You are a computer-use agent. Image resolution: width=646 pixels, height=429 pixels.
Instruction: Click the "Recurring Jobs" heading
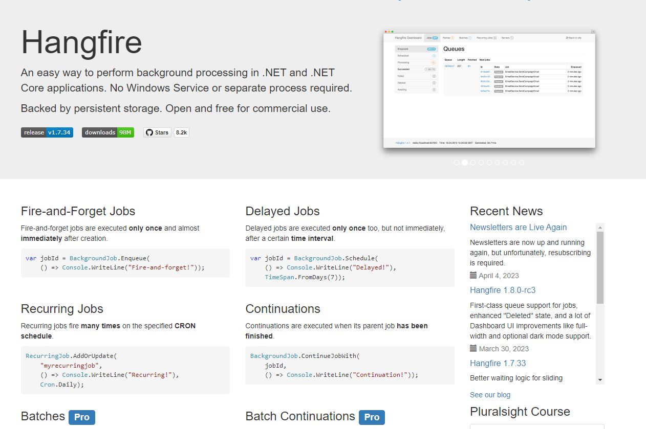(62, 309)
